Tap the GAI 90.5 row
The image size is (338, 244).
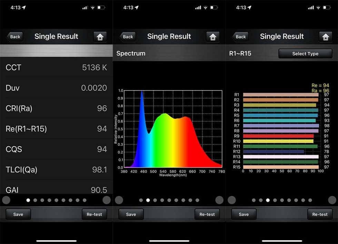[56, 187]
